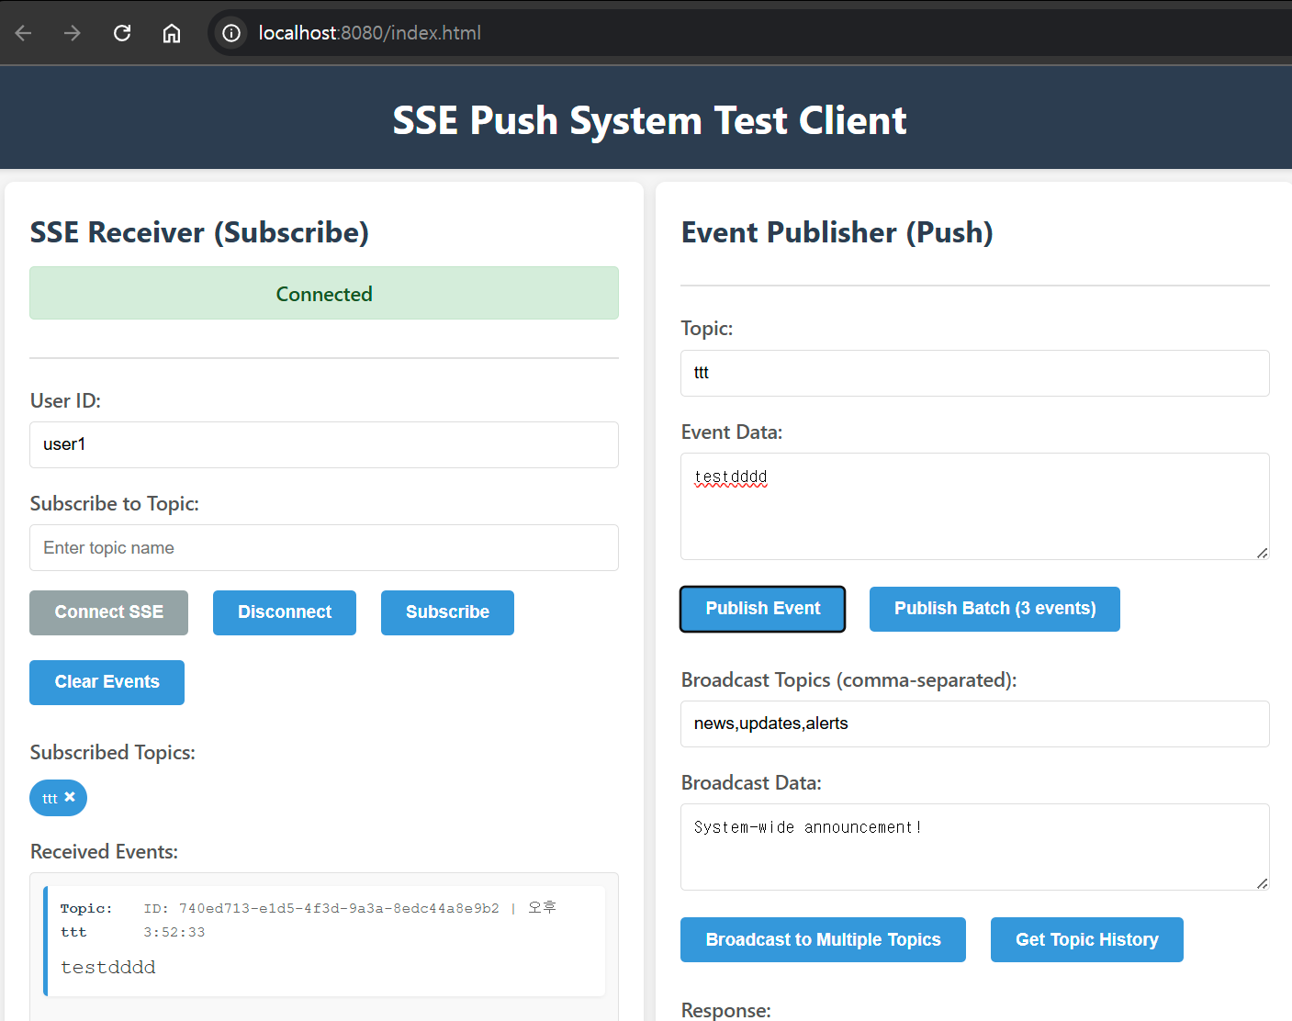Screen dimensions: 1292x1021
Task: Click Publish Batch (3 events)
Action: pyautogui.click(x=994, y=609)
